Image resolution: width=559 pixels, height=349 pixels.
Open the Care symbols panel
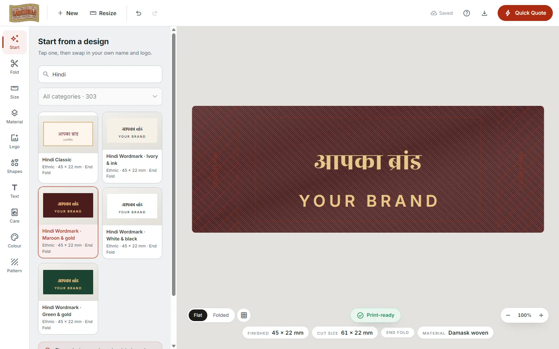[x=14, y=216]
